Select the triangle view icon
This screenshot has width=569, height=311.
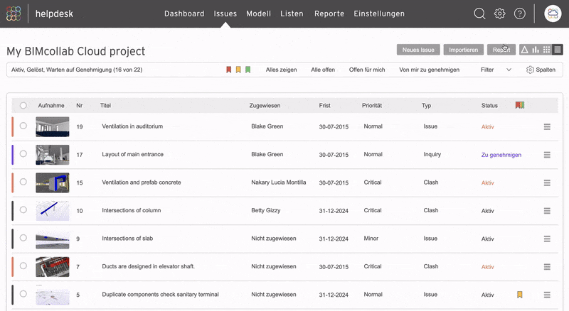(x=524, y=50)
